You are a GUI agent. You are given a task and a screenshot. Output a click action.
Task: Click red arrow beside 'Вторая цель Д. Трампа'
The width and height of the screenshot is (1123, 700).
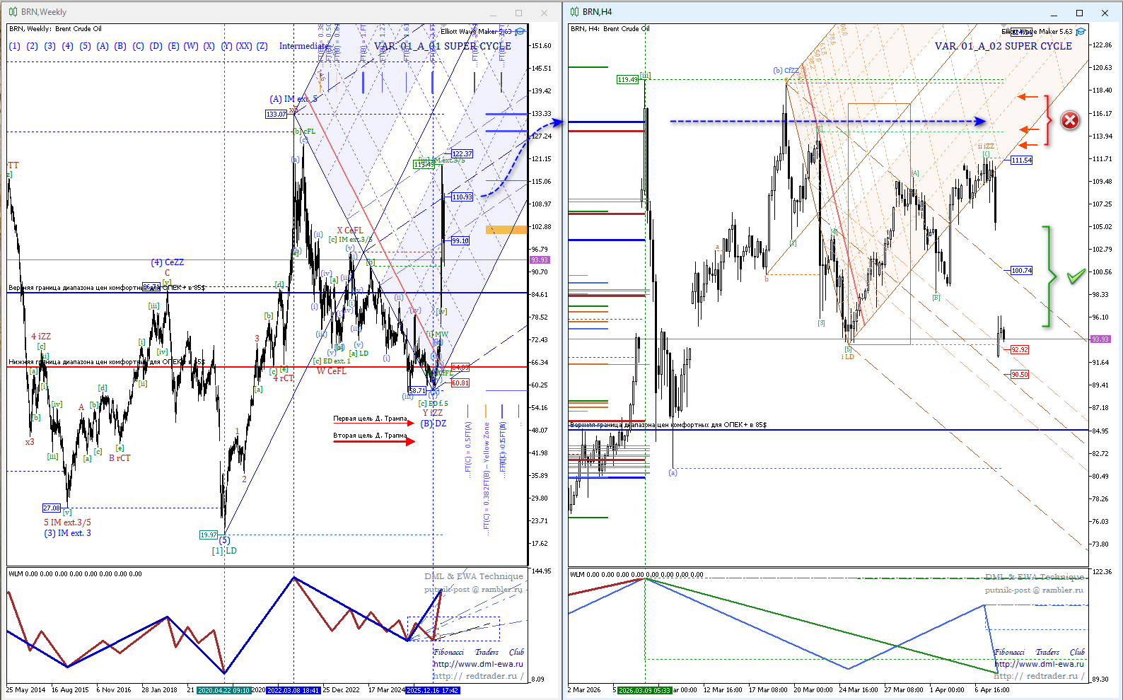pyautogui.click(x=410, y=442)
